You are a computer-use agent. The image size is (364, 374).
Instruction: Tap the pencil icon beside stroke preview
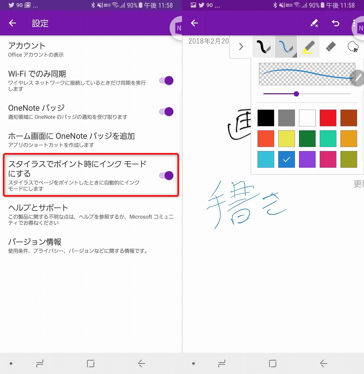pyautogui.click(x=357, y=78)
